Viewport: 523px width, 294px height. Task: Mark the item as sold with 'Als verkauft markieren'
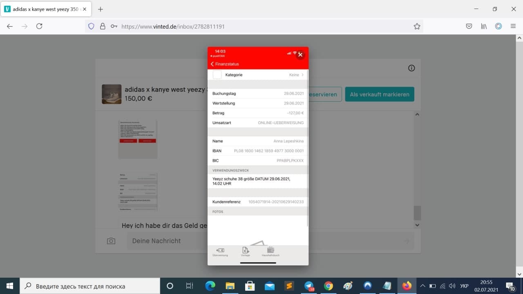pos(380,94)
